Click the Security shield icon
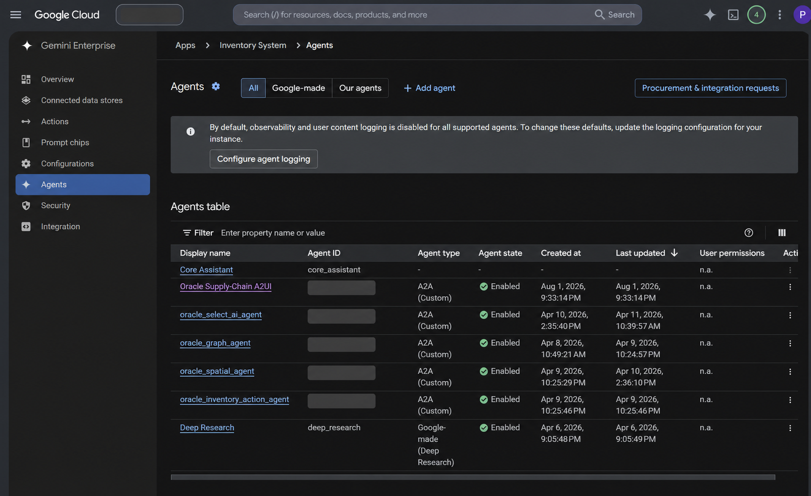 pos(26,206)
